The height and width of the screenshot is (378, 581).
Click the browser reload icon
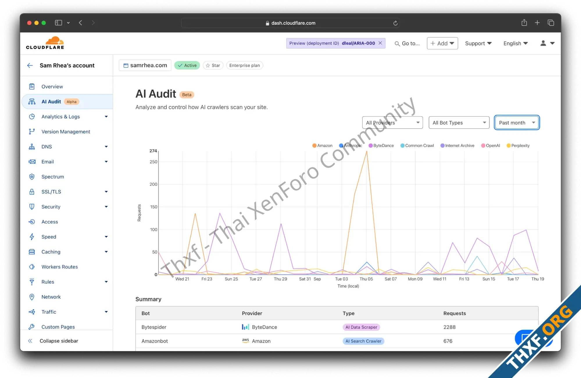click(395, 23)
